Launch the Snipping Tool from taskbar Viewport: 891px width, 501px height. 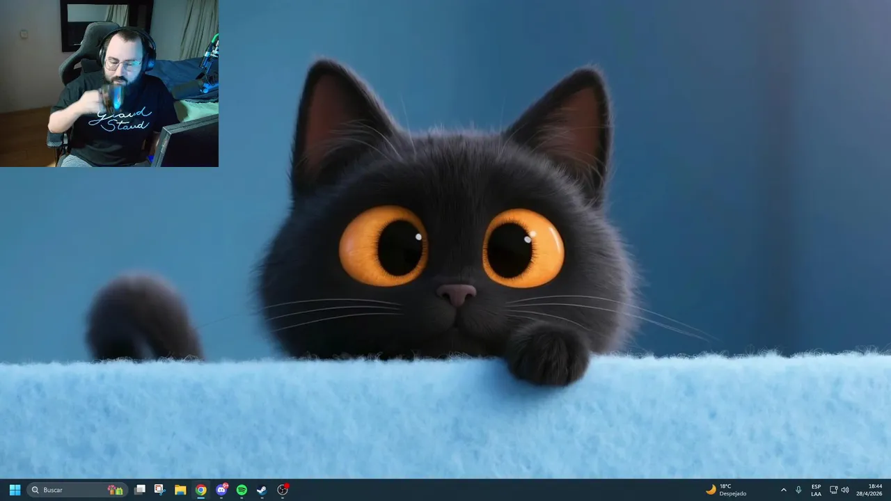(159, 490)
